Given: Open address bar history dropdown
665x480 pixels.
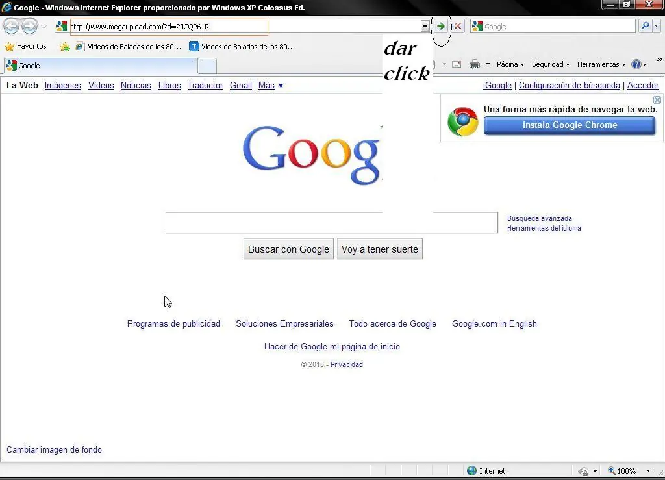Looking at the screenshot, I should [x=425, y=26].
